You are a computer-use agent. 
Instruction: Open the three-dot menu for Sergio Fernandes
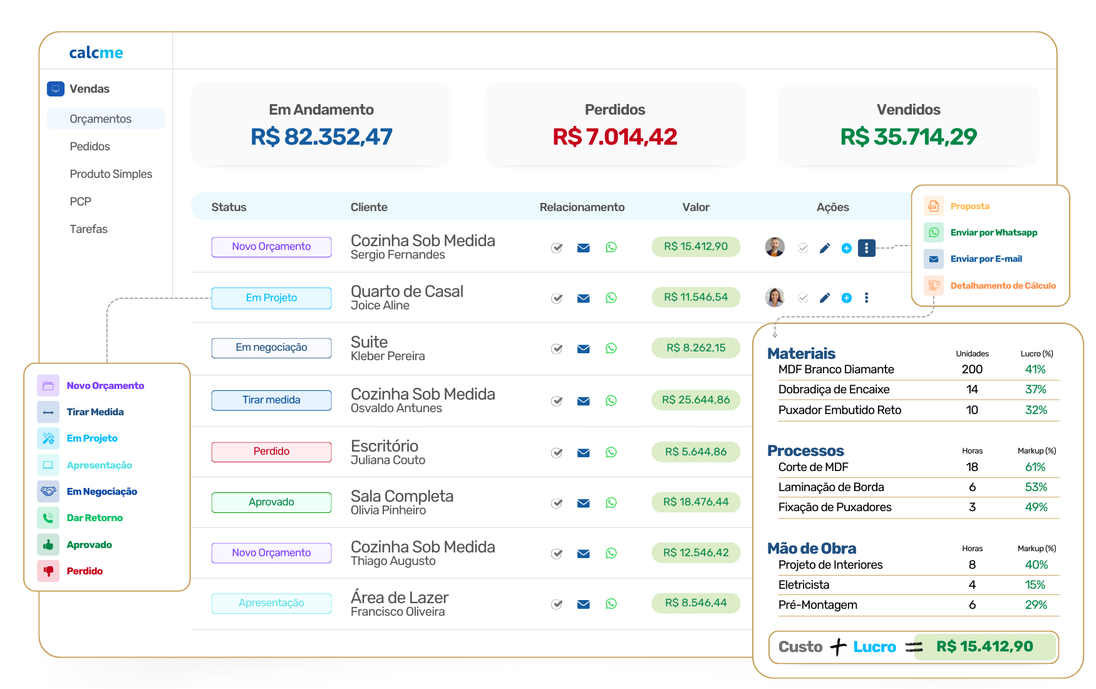tap(866, 248)
